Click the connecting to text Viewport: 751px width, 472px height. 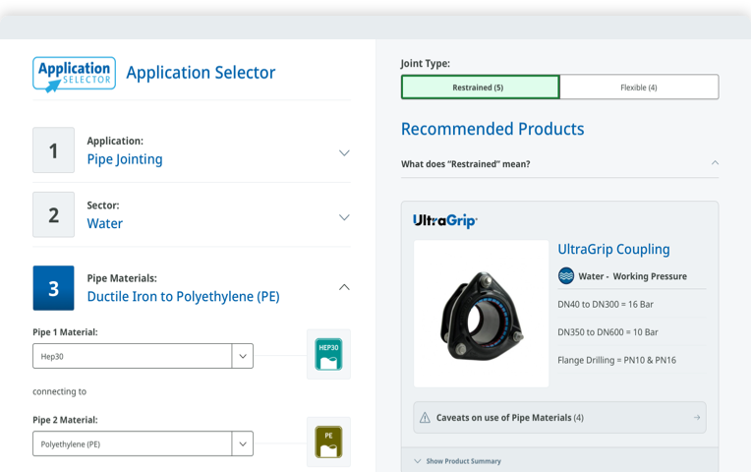59,391
